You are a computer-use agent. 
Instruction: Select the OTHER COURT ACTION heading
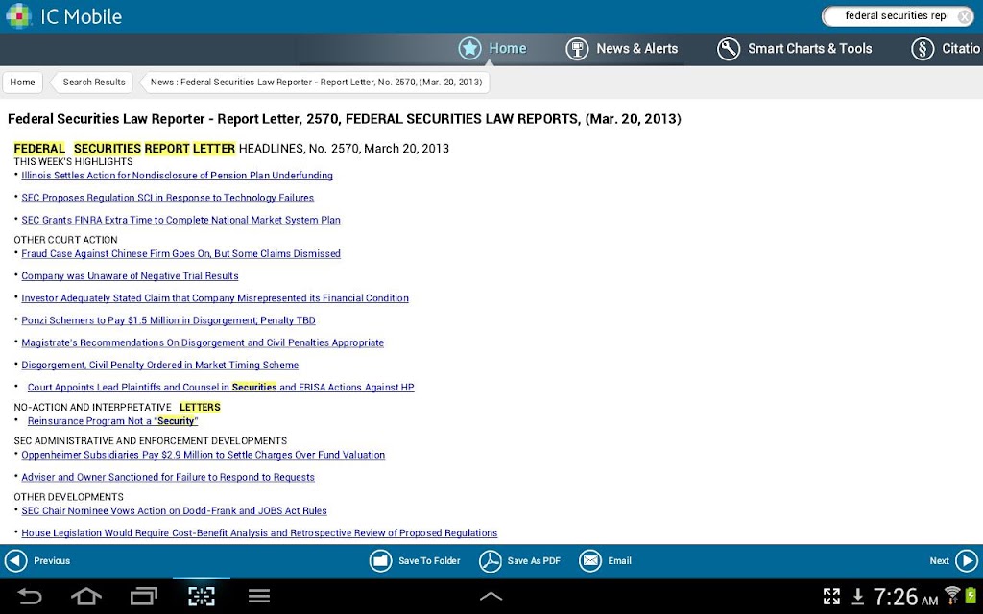[x=65, y=240]
